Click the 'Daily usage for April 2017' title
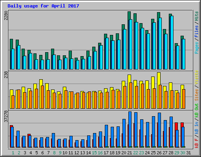201x157 pixels. 43,6
